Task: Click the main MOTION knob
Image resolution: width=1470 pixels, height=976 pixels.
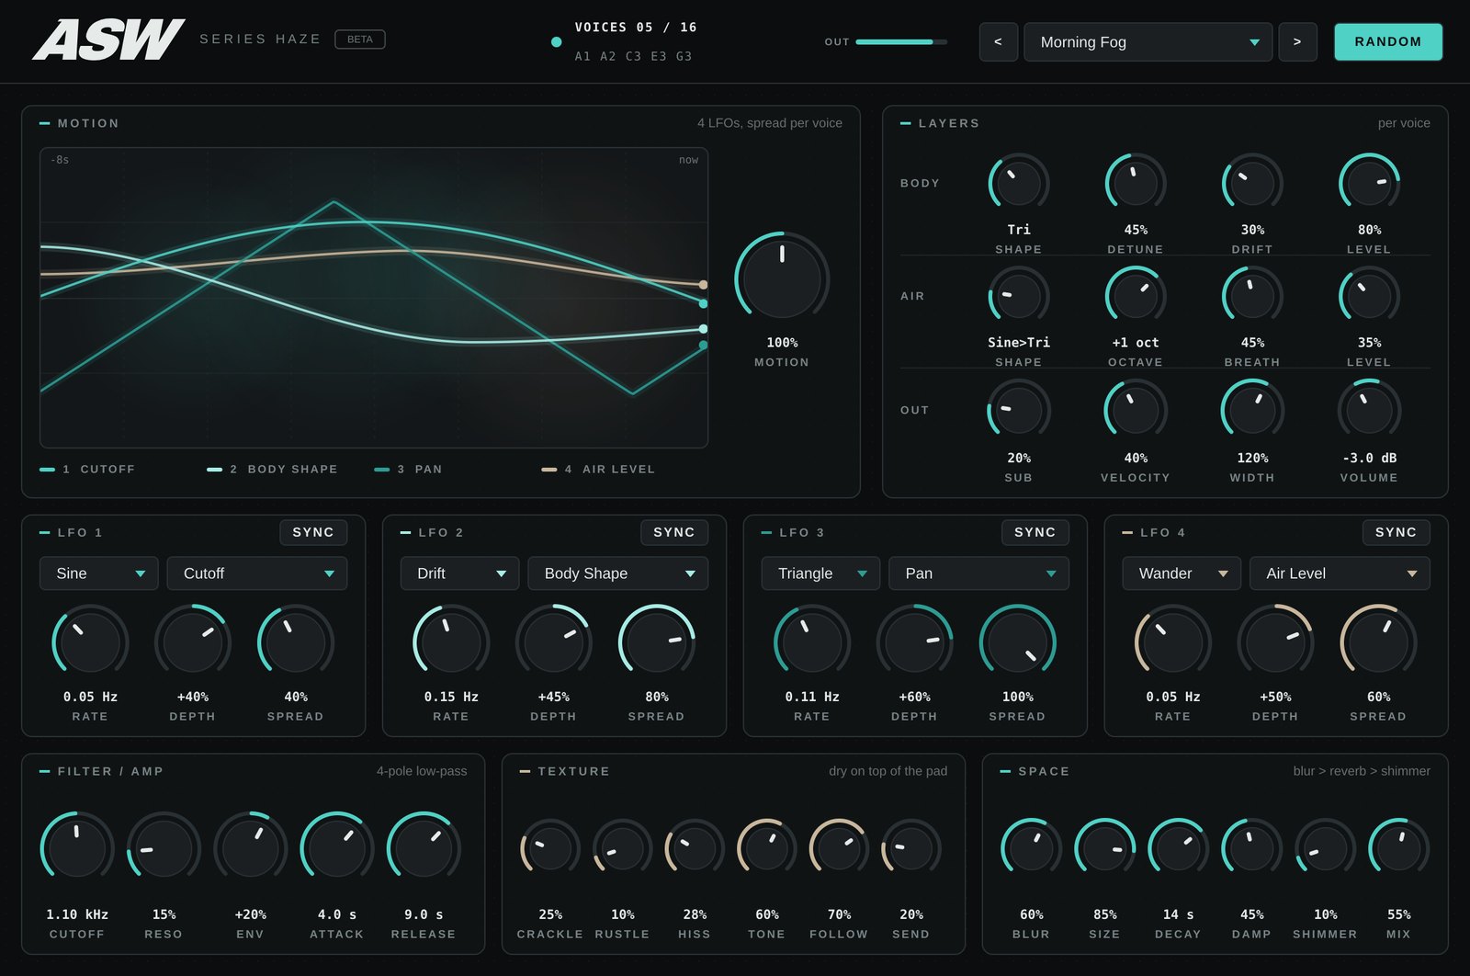Action: click(782, 279)
